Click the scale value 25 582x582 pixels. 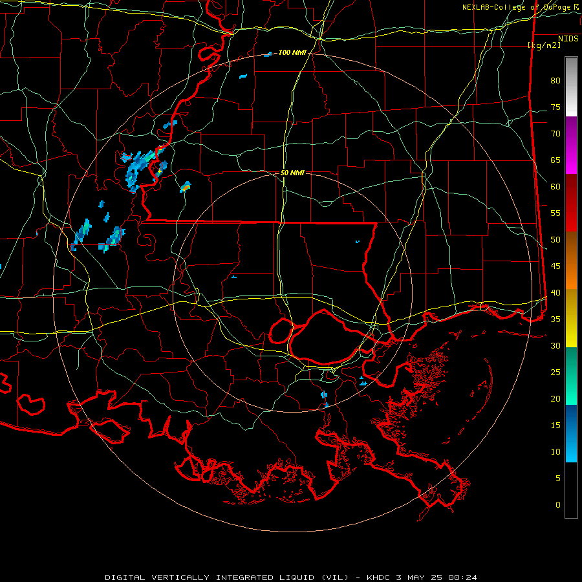555,372
